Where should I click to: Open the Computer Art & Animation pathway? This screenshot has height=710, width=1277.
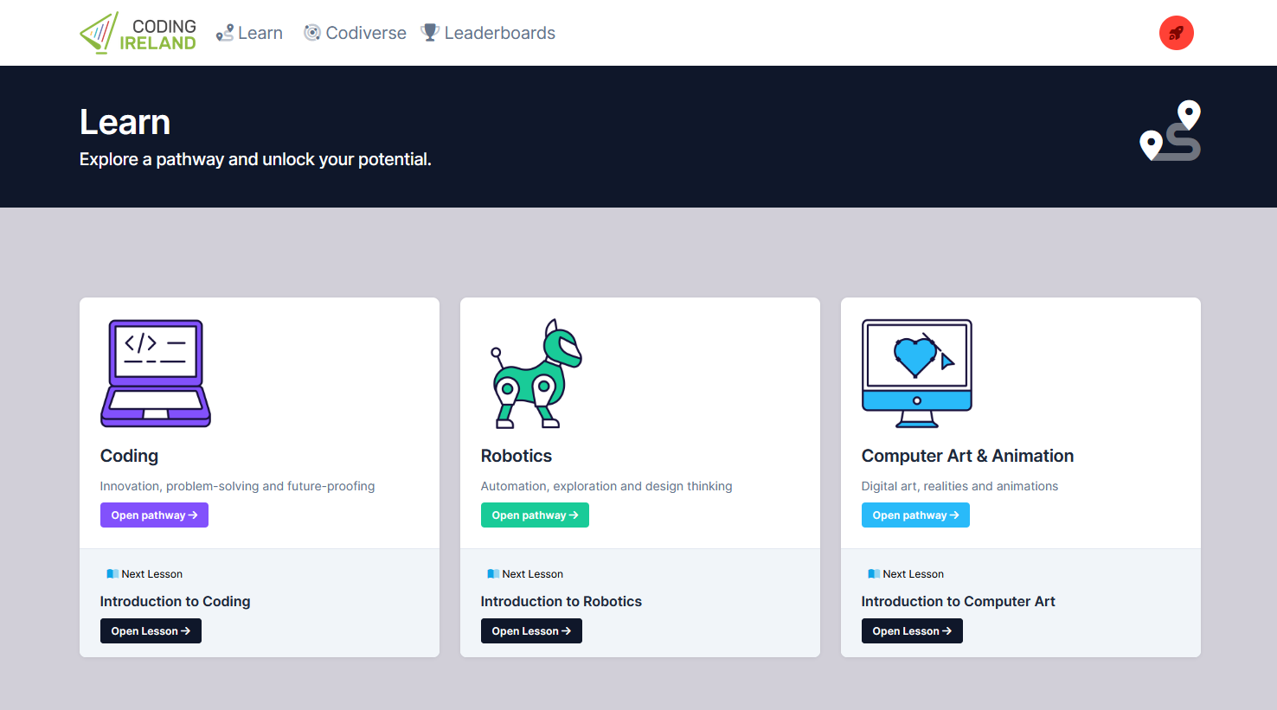click(x=915, y=515)
